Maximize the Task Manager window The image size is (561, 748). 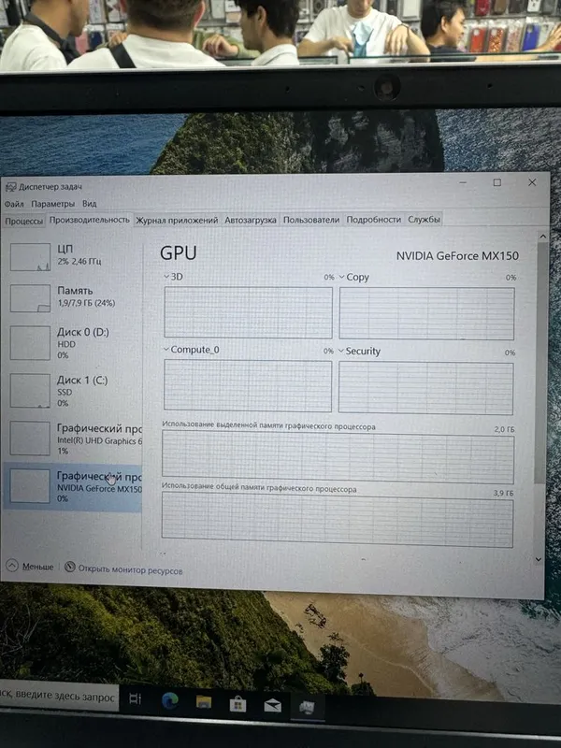497,182
